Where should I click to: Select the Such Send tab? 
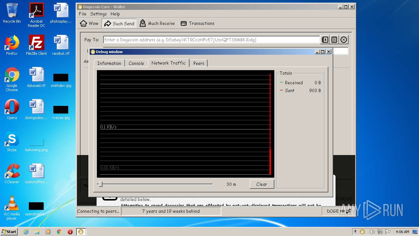(x=119, y=24)
